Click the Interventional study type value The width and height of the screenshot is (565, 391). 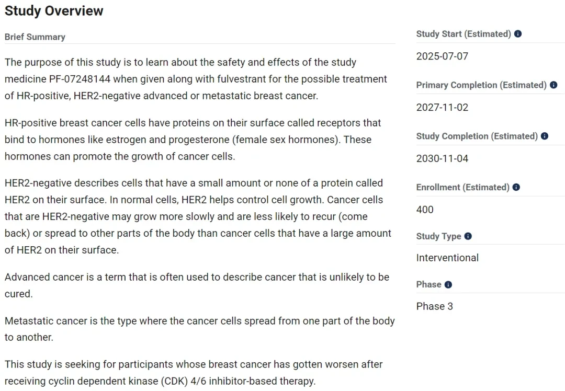[x=447, y=258]
